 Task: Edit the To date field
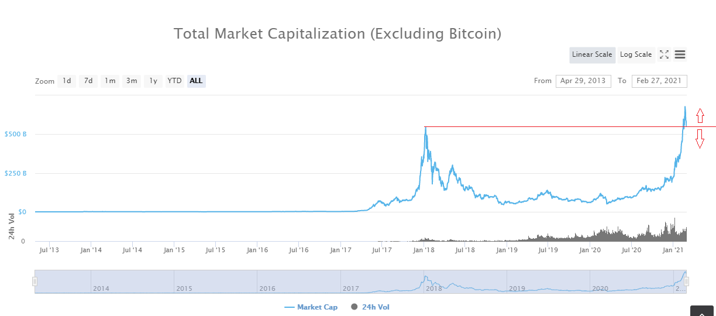pos(659,81)
